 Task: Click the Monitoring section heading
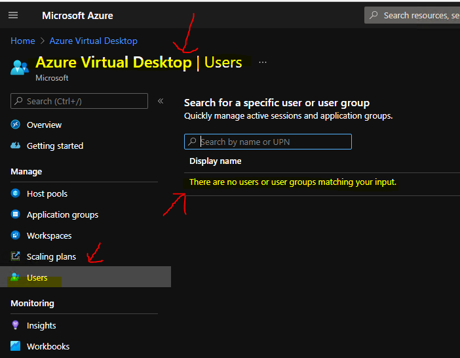[x=32, y=304]
